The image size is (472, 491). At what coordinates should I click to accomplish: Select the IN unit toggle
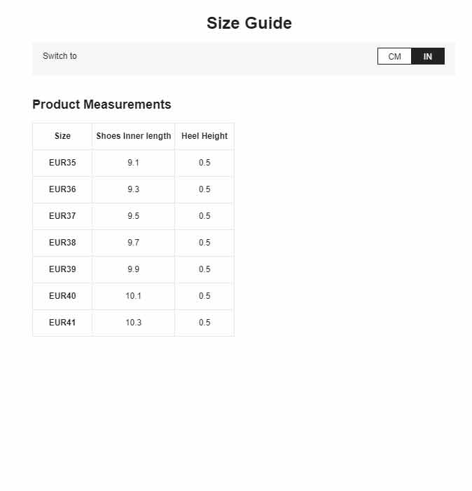pos(428,56)
